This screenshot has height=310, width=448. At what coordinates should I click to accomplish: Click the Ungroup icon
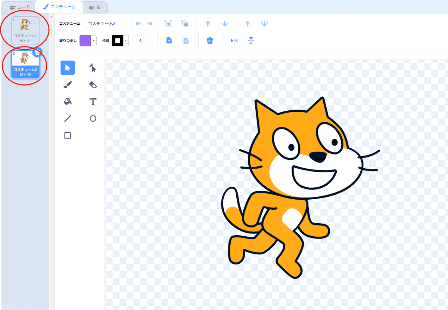(x=184, y=24)
